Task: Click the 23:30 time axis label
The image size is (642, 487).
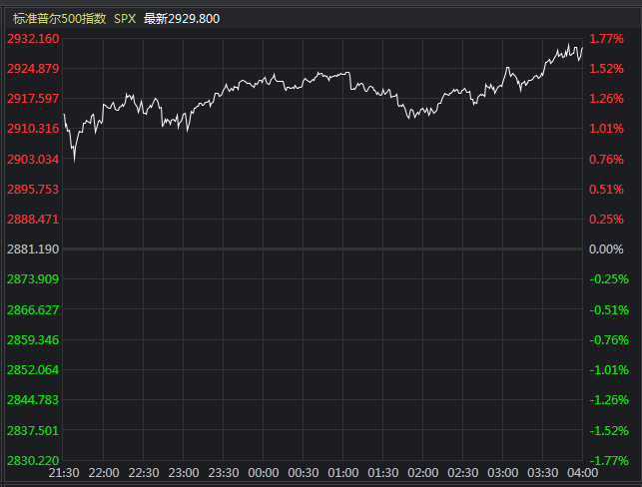Action: click(x=224, y=473)
